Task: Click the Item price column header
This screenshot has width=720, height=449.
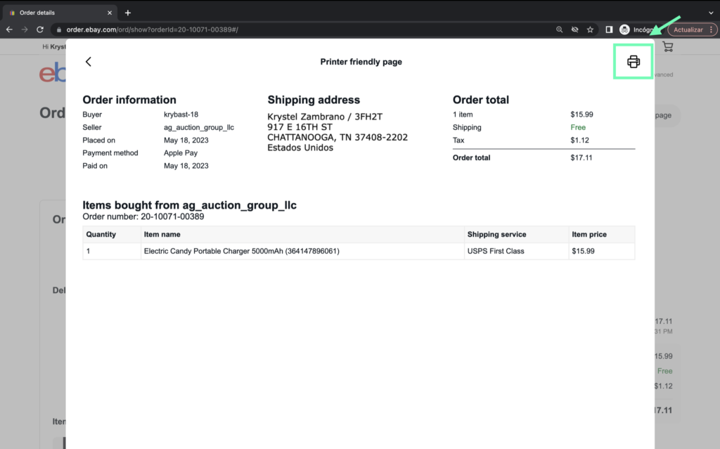Action: click(589, 234)
